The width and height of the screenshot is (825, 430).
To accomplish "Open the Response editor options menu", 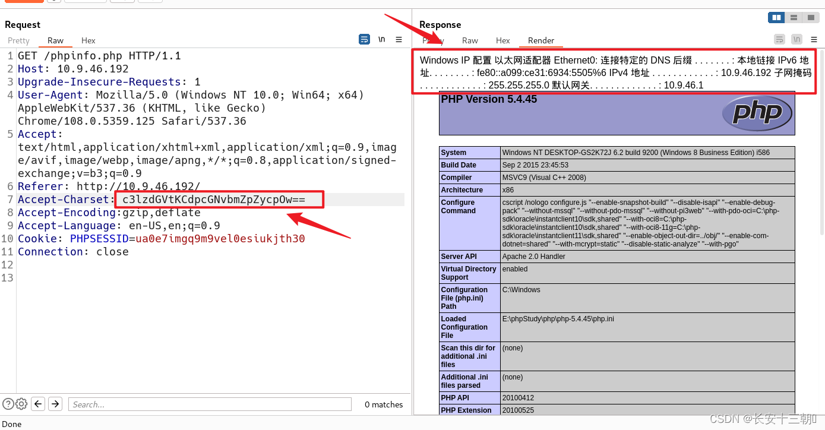I will [814, 39].
